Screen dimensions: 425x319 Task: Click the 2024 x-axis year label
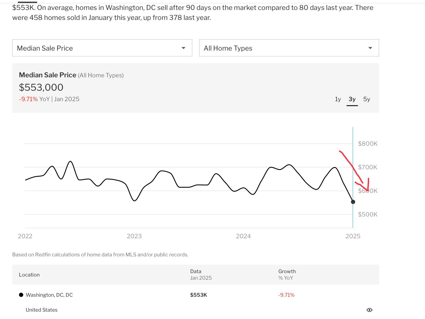(243, 236)
